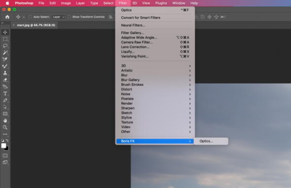Close the start.jpg document tab
This screenshot has height=188, width=291.
(x=13, y=25)
